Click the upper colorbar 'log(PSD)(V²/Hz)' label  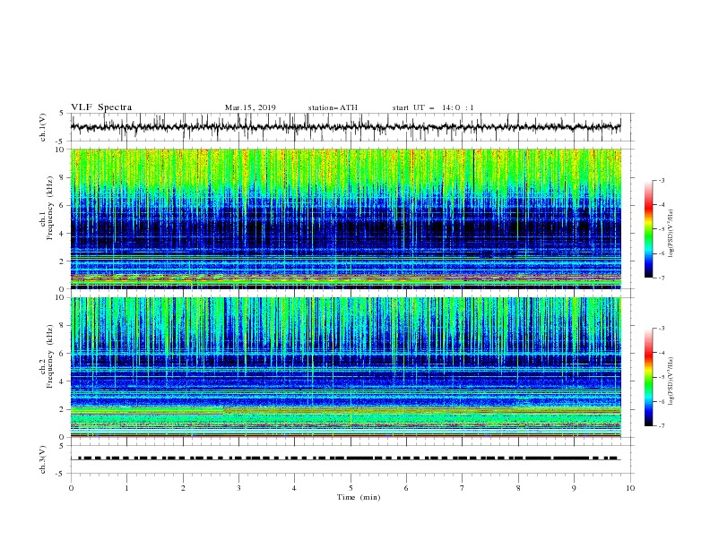click(x=671, y=234)
